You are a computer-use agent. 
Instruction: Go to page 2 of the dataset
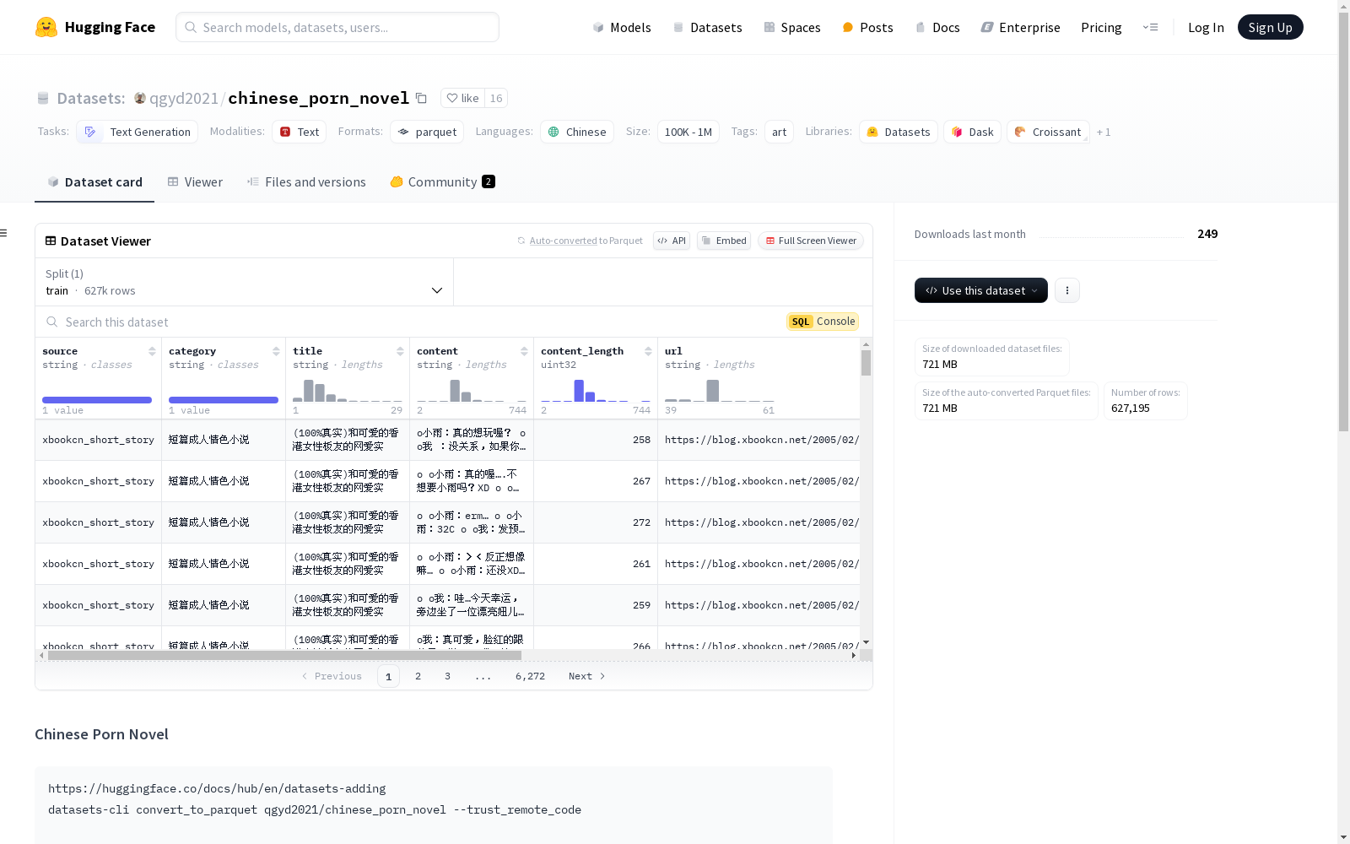pyautogui.click(x=418, y=676)
